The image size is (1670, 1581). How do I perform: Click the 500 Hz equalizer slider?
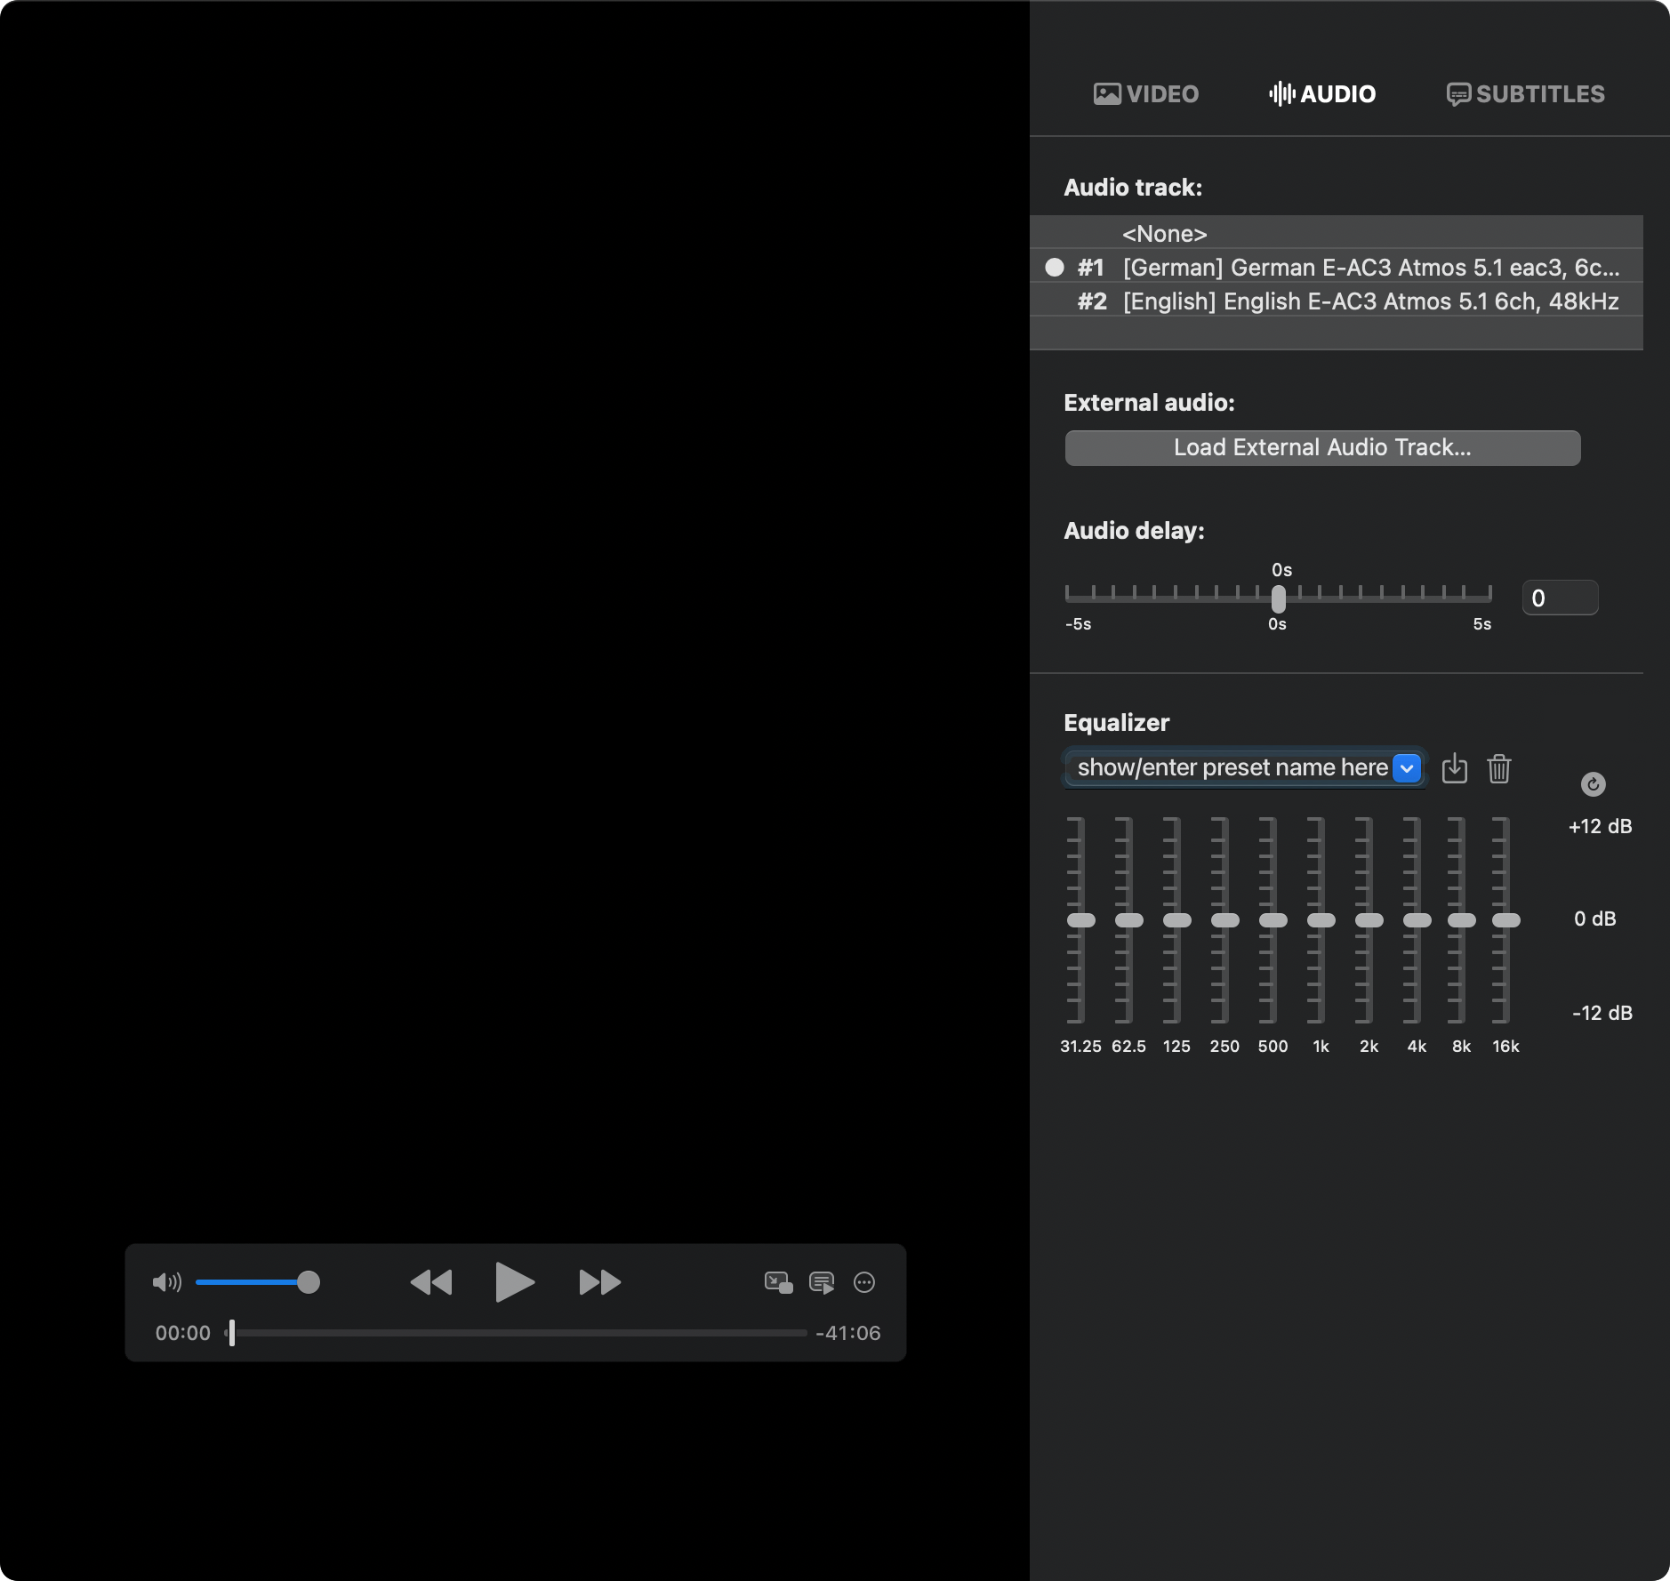click(x=1273, y=920)
